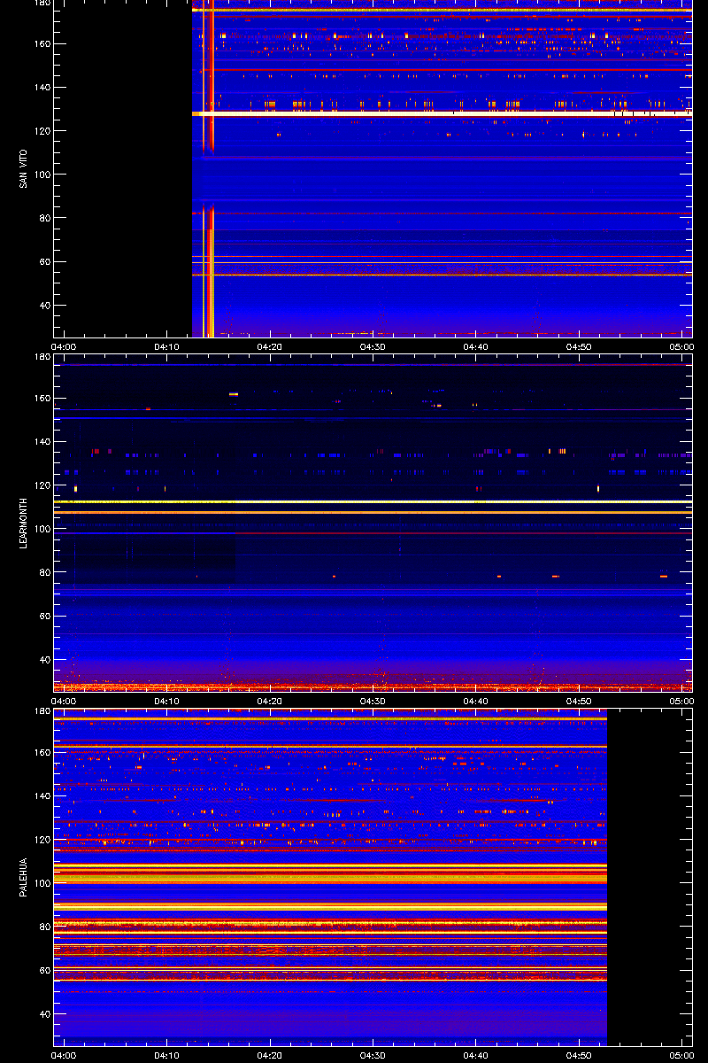Select the 40 frequency tick of Learmonth
The width and height of the screenshot is (708, 1063).
pyautogui.click(x=44, y=660)
